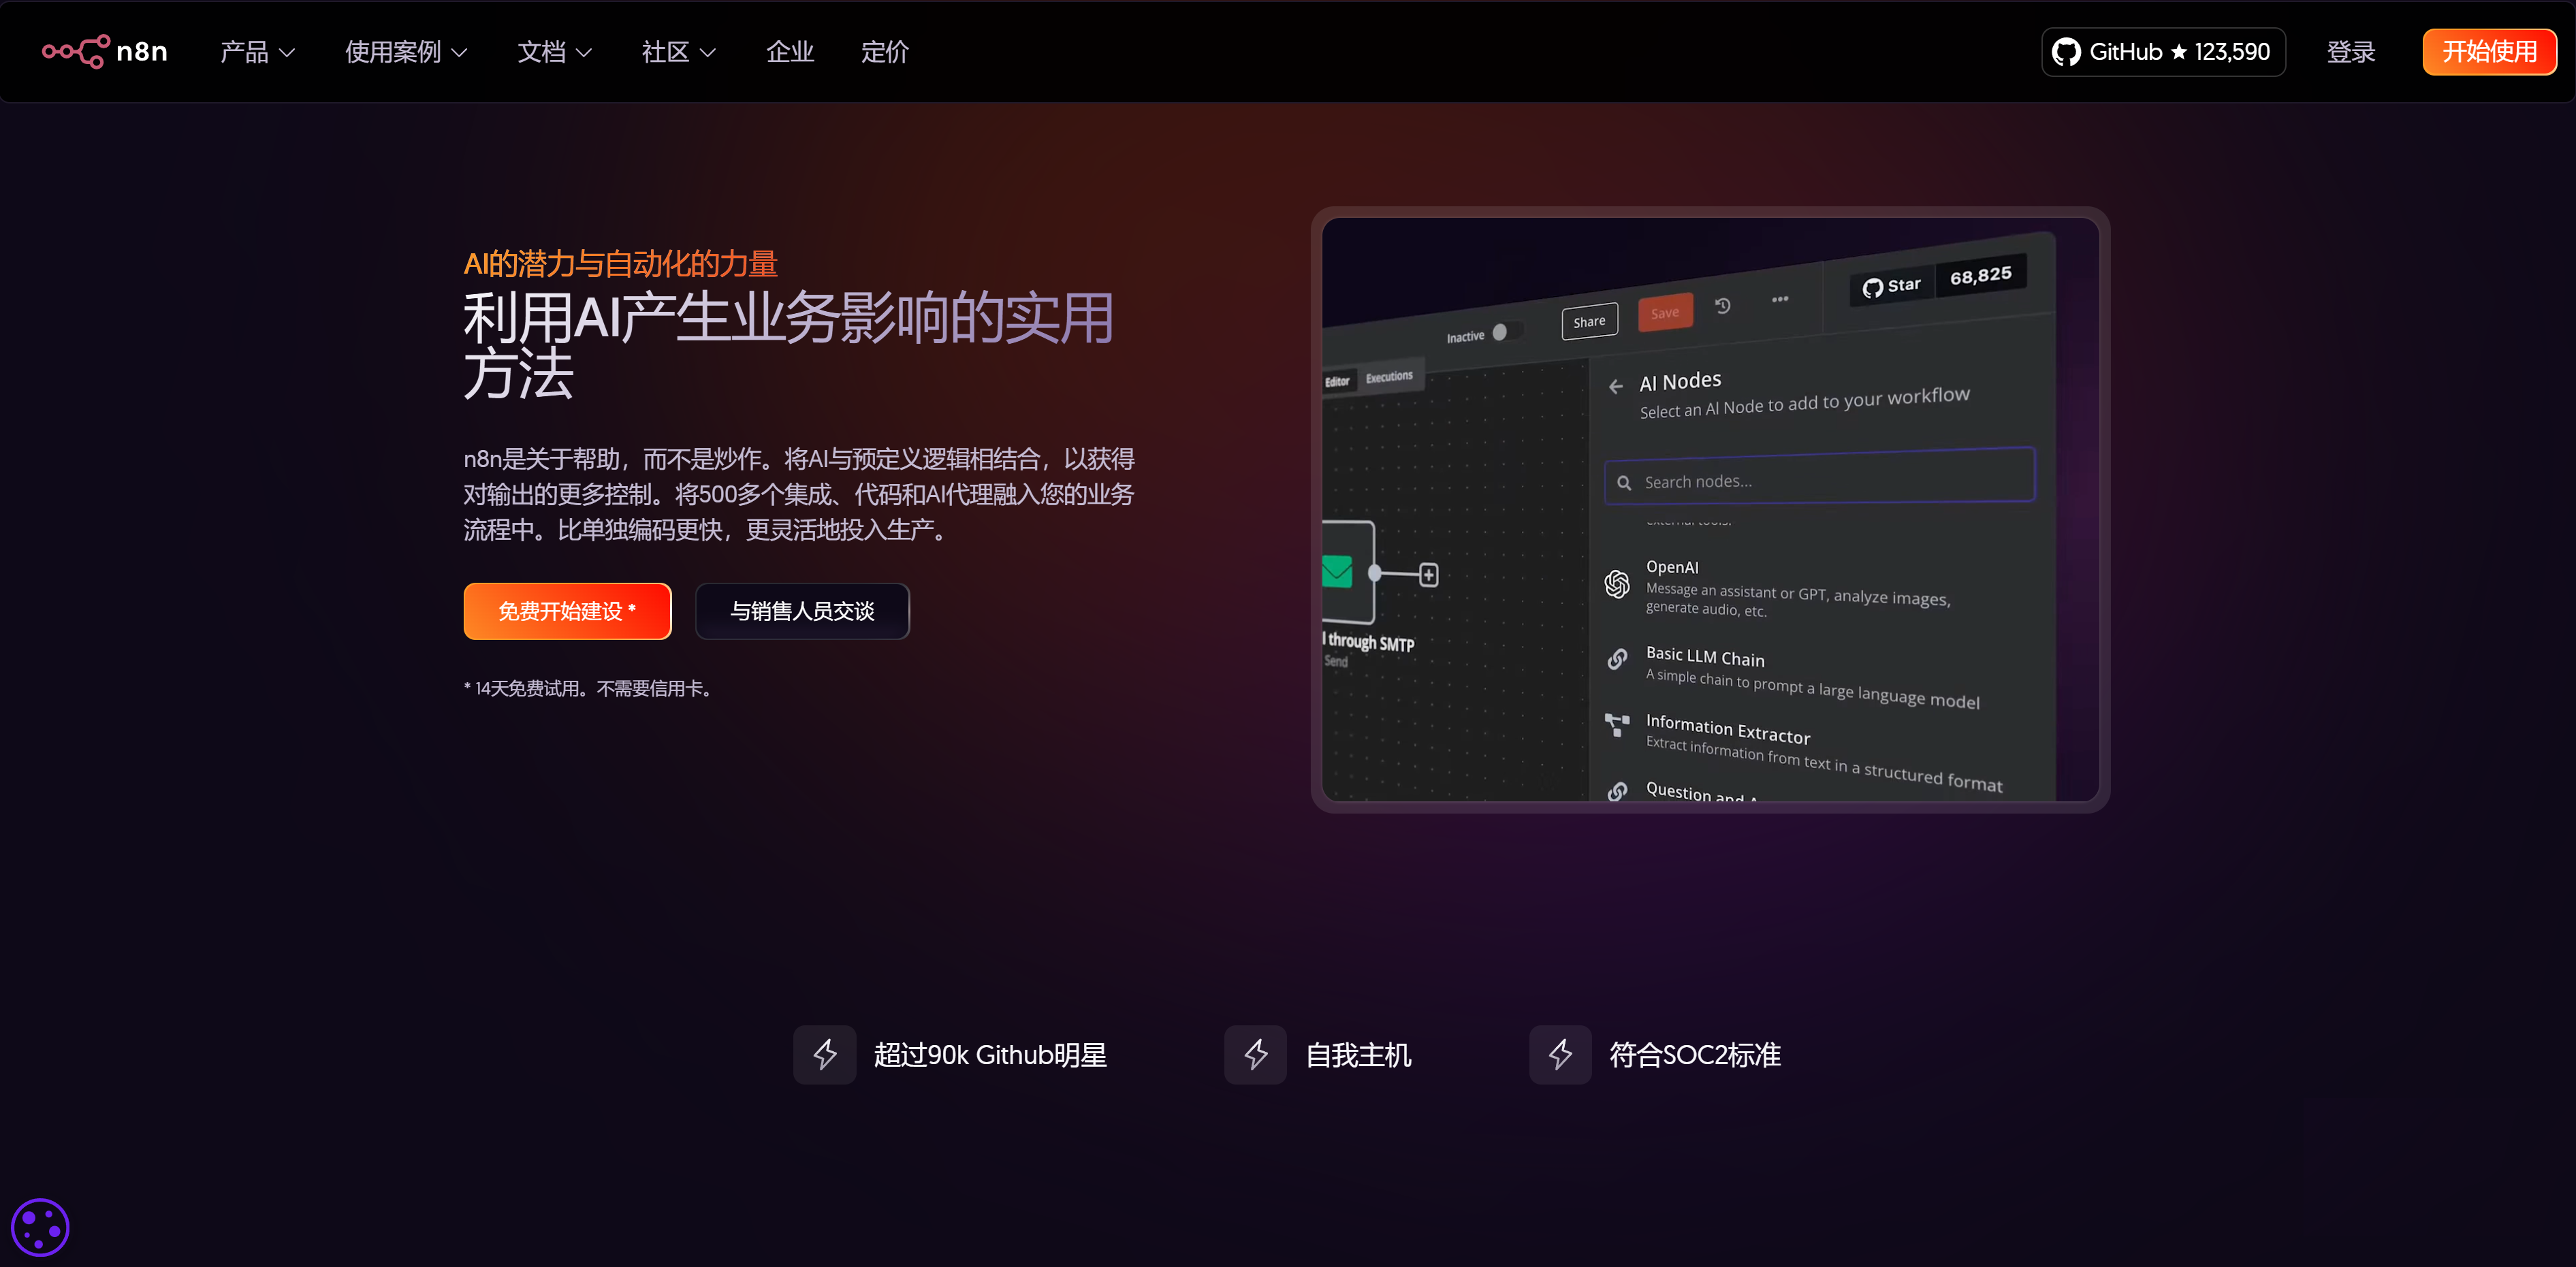The image size is (2576, 1267).
Task: Click the green email node on the canvas
Action: [x=1337, y=572]
